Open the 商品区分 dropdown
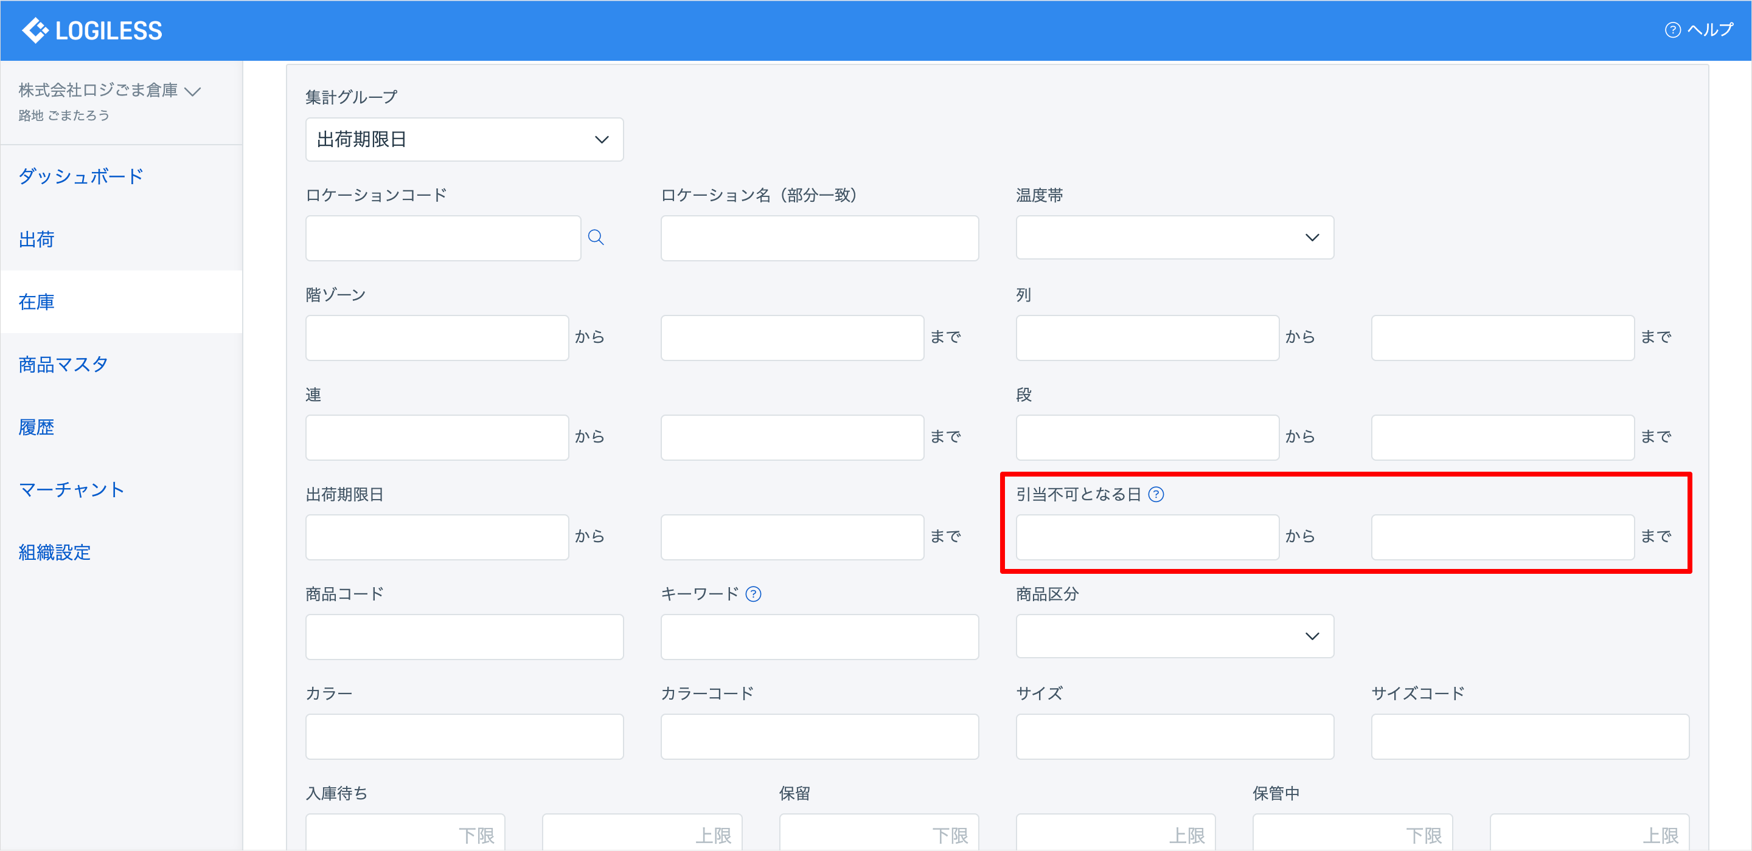 [1175, 636]
